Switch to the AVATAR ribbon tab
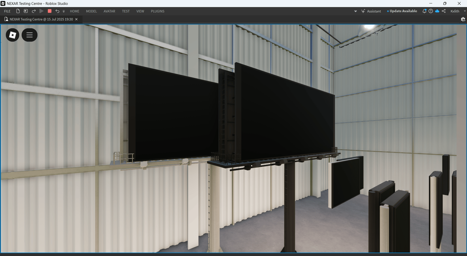 (x=109, y=11)
